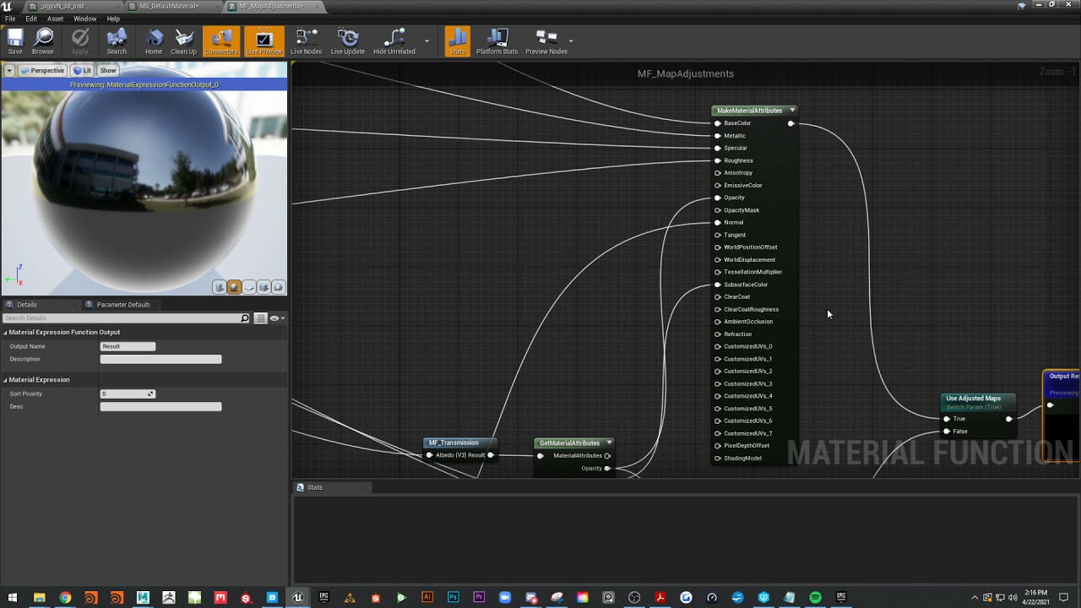The image size is (1081, 608).
Task: Set preview mesh to cylinder
Action: (220, 287)
